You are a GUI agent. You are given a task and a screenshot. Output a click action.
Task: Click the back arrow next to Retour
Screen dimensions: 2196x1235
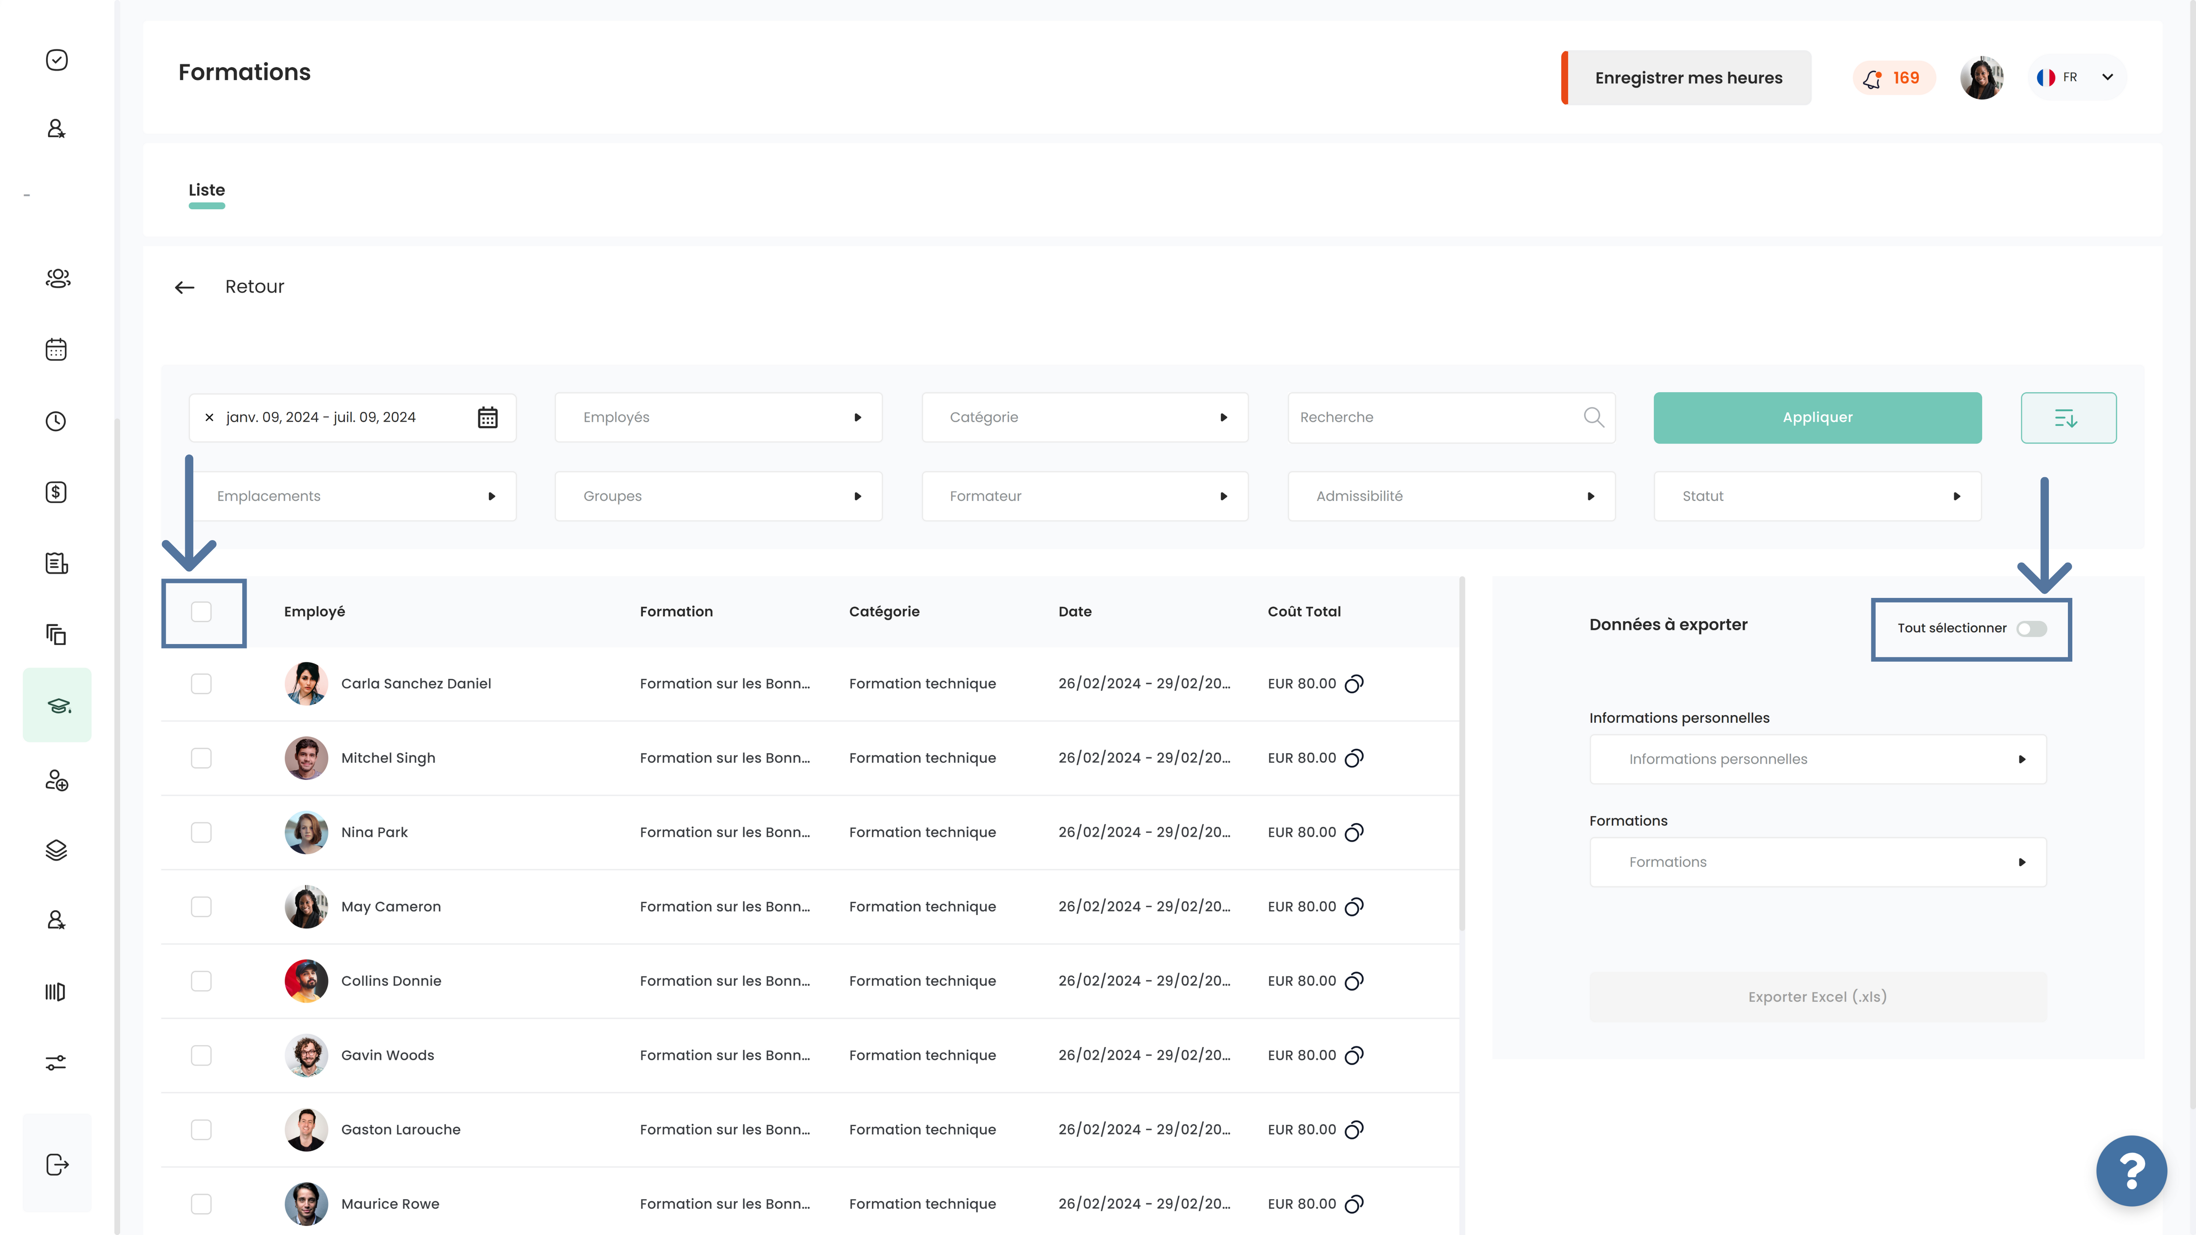click(x=184, y=287)
